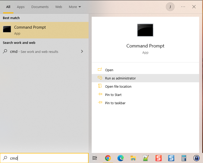Screen dimensions: 203x163
Task: Click the Pin to taskbar pin icon
Action: 100,102
